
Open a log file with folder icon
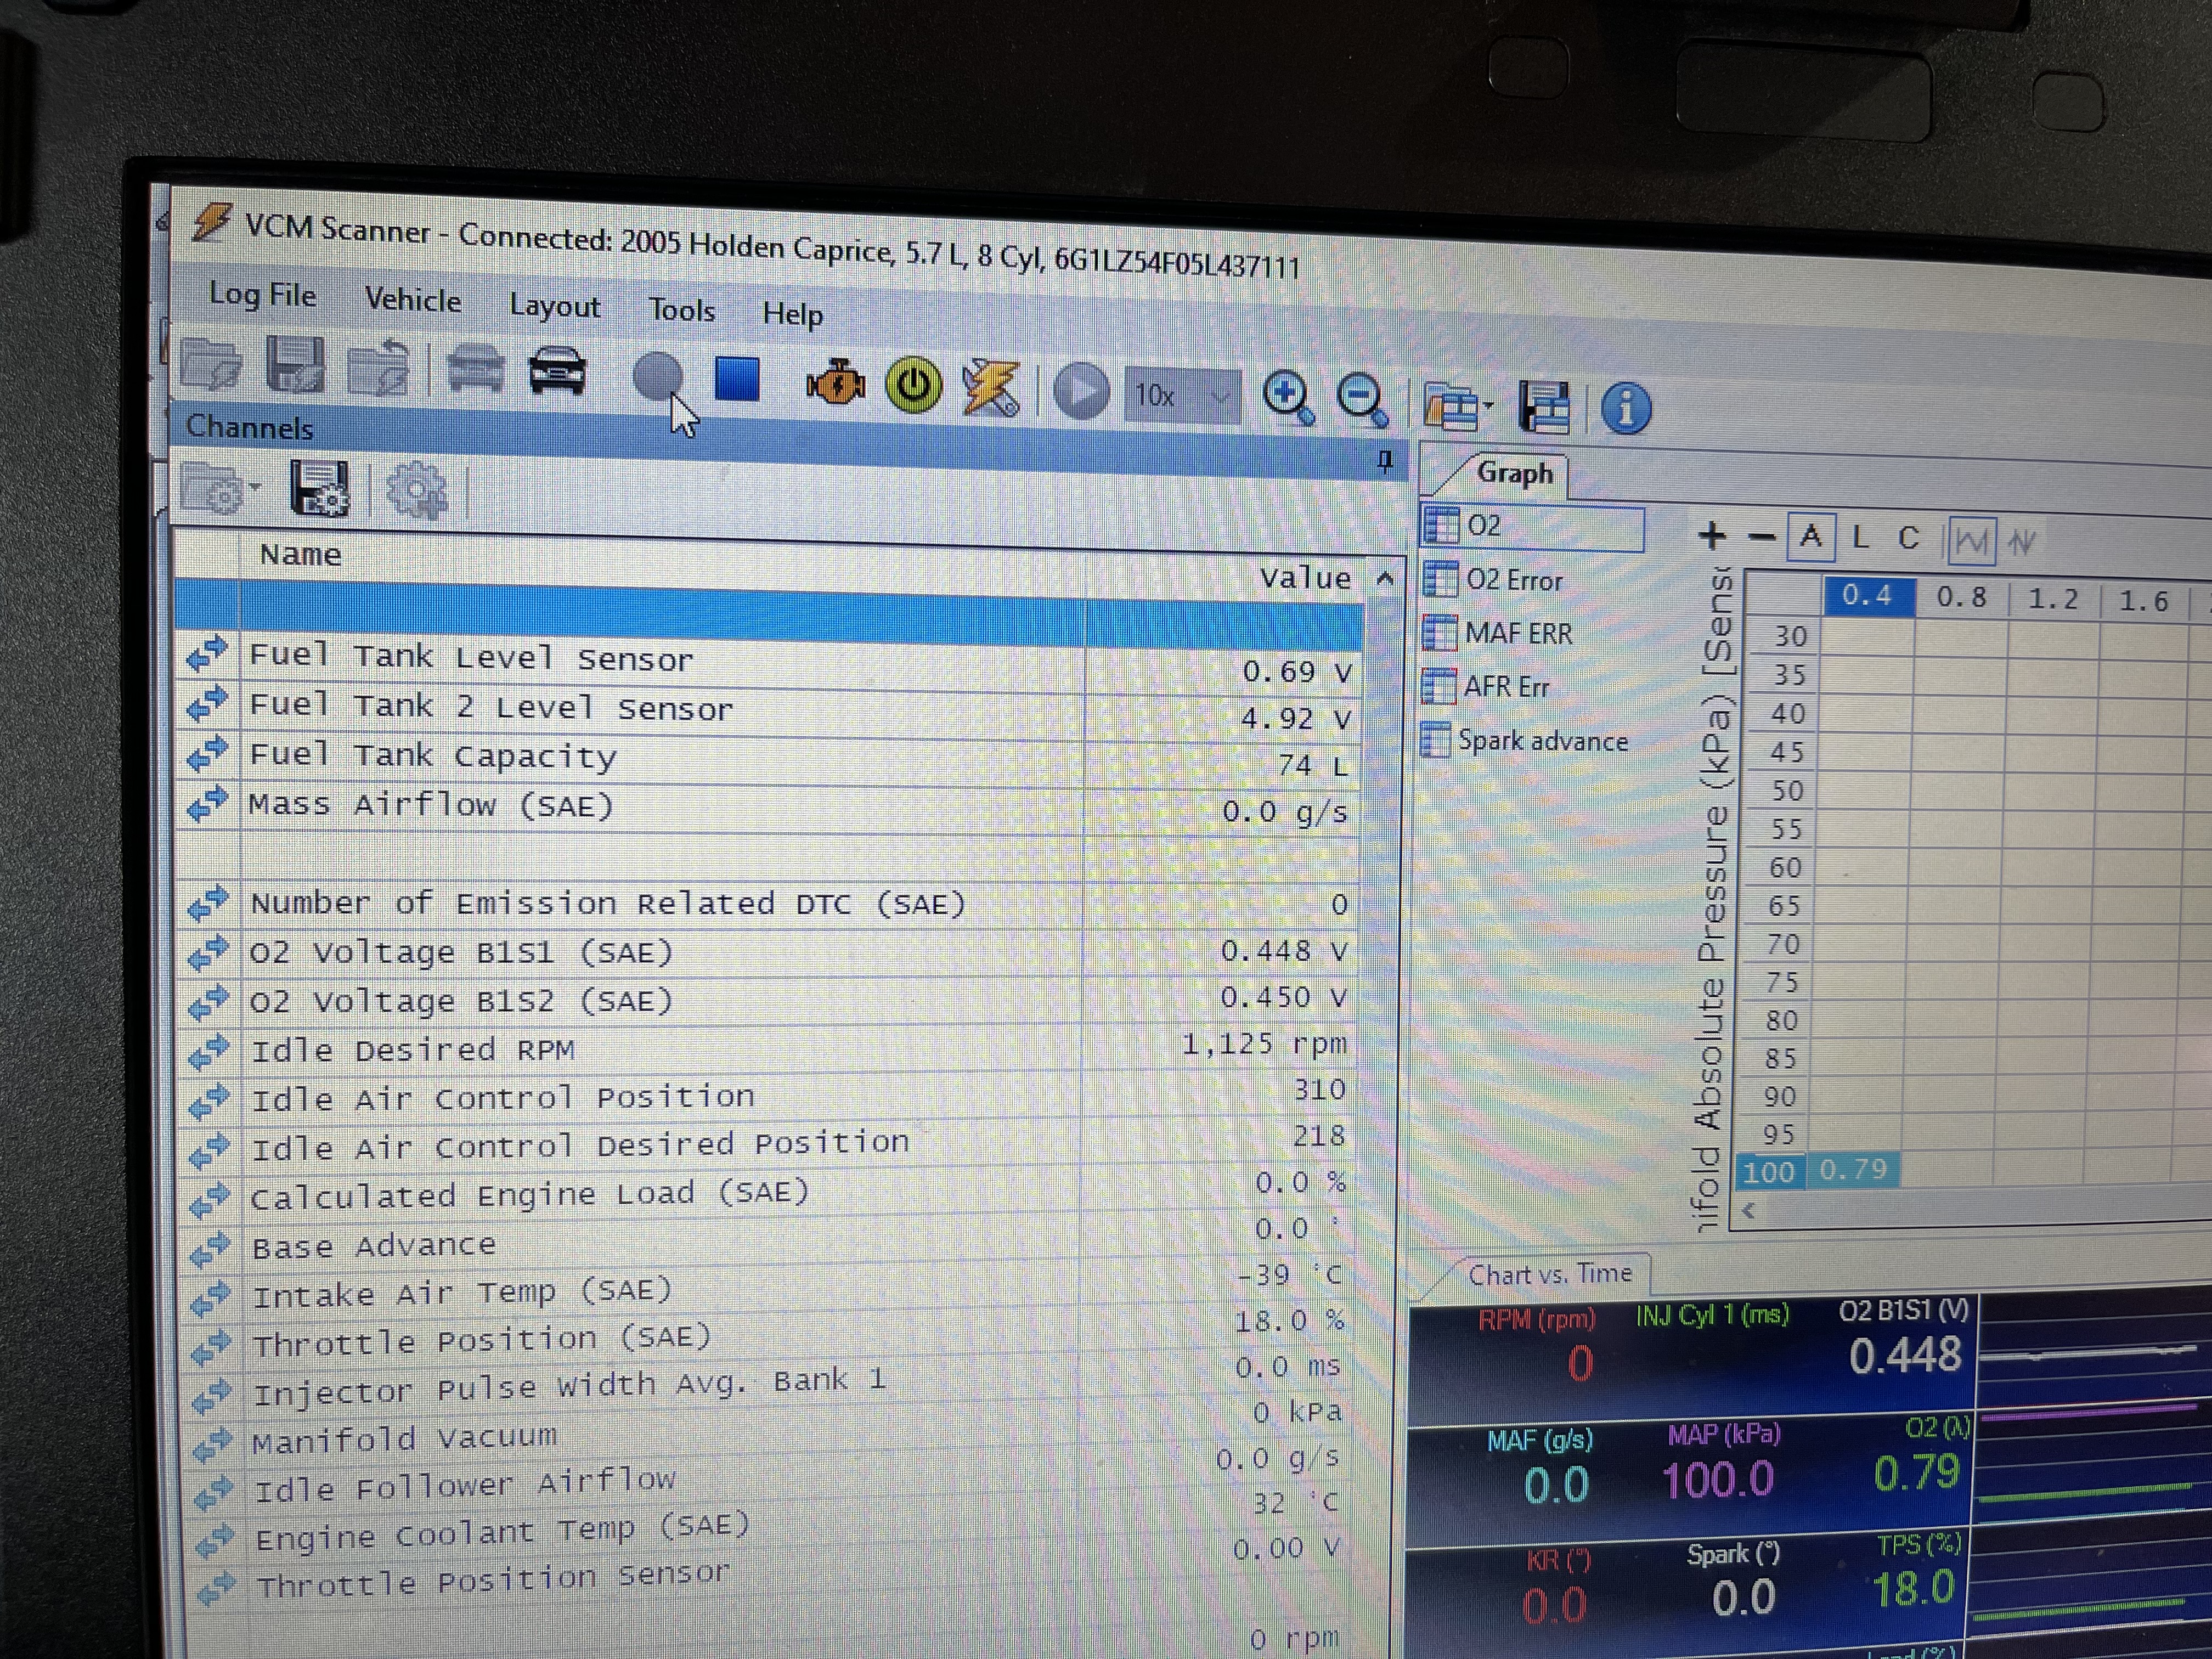tap(212, 364)
